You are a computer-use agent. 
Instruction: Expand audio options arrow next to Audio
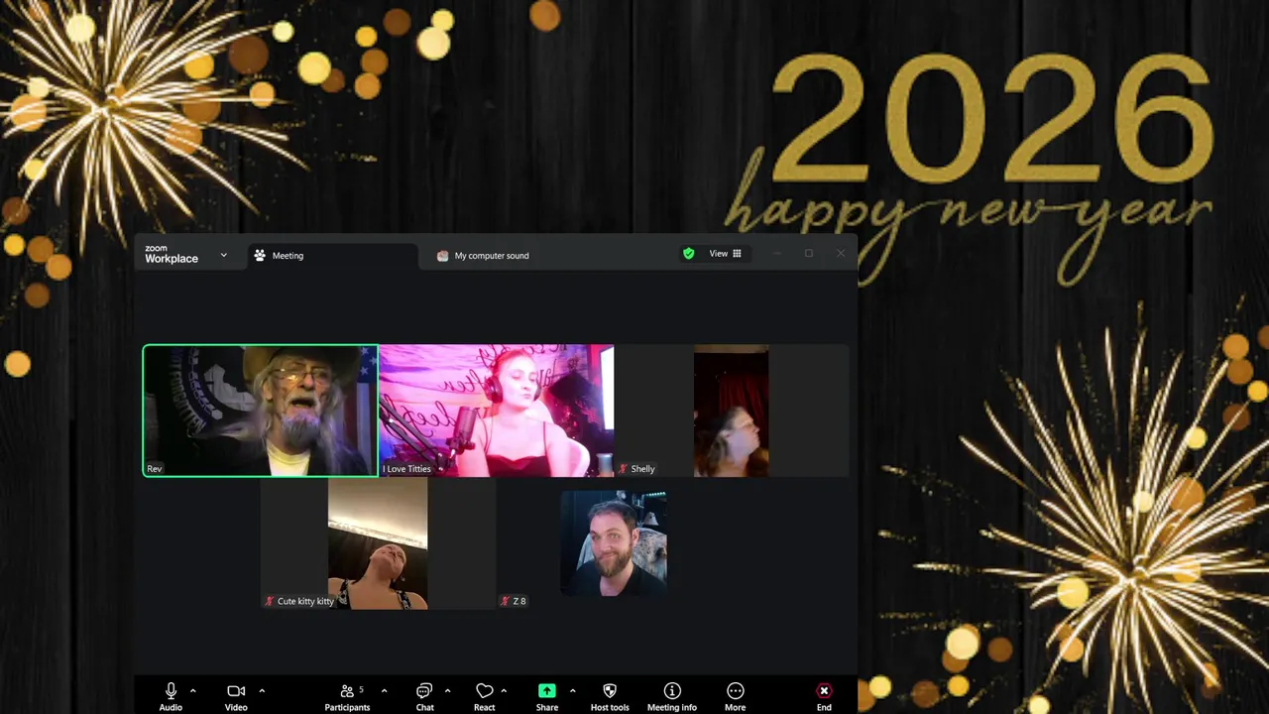pyautogui.click(x=192, y=691)
